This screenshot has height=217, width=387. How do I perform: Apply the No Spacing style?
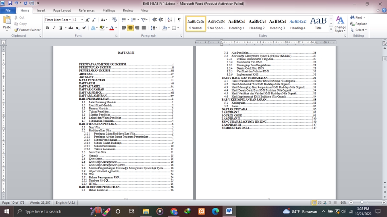coord(216,24)
